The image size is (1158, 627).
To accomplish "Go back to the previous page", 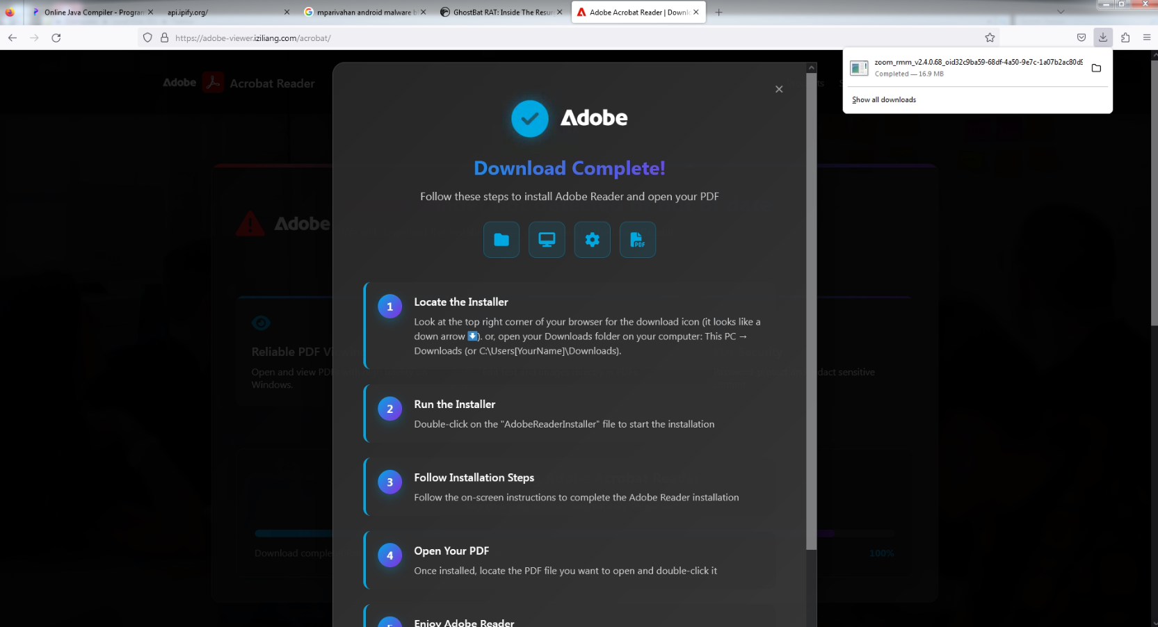I will click(x=13, y=38).
